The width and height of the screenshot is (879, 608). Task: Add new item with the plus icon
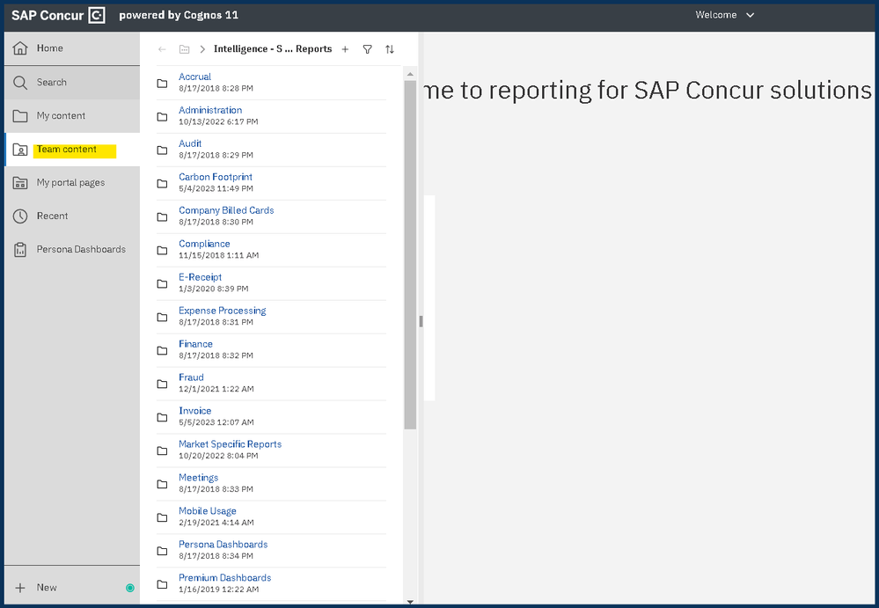tap(345, 49)
